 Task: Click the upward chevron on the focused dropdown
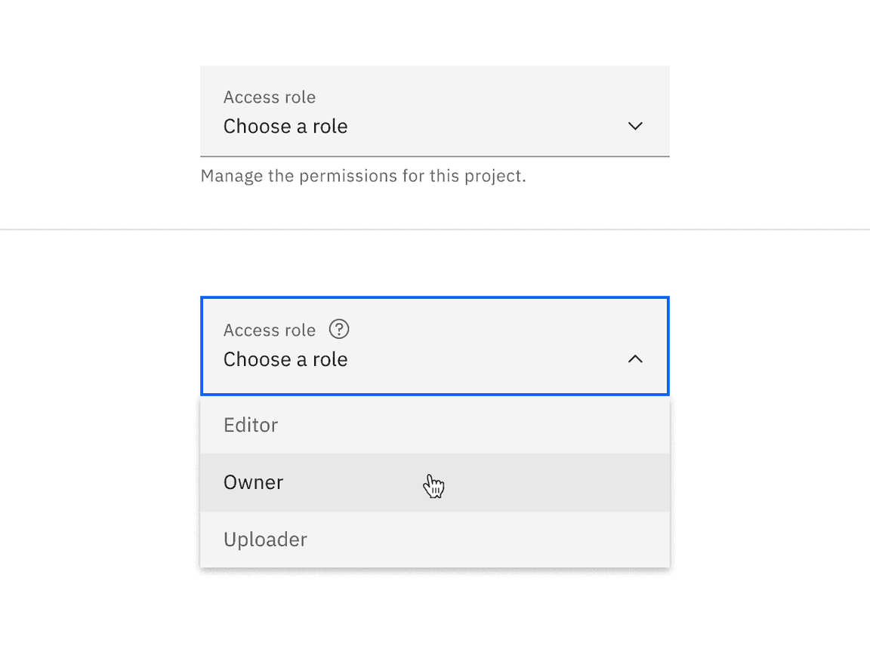click(x=635, y=358)
